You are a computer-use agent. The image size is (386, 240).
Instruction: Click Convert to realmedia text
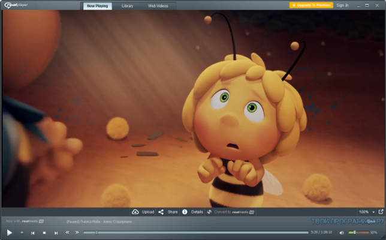tap(234, 212)
